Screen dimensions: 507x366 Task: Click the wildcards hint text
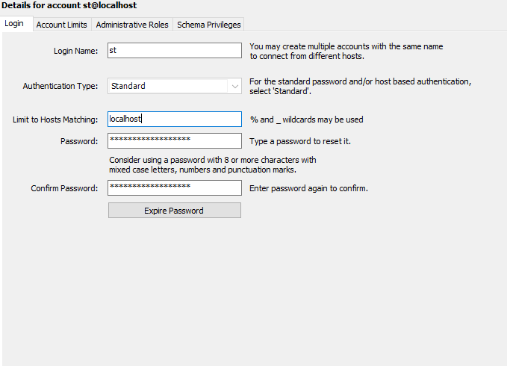[307, 120]
